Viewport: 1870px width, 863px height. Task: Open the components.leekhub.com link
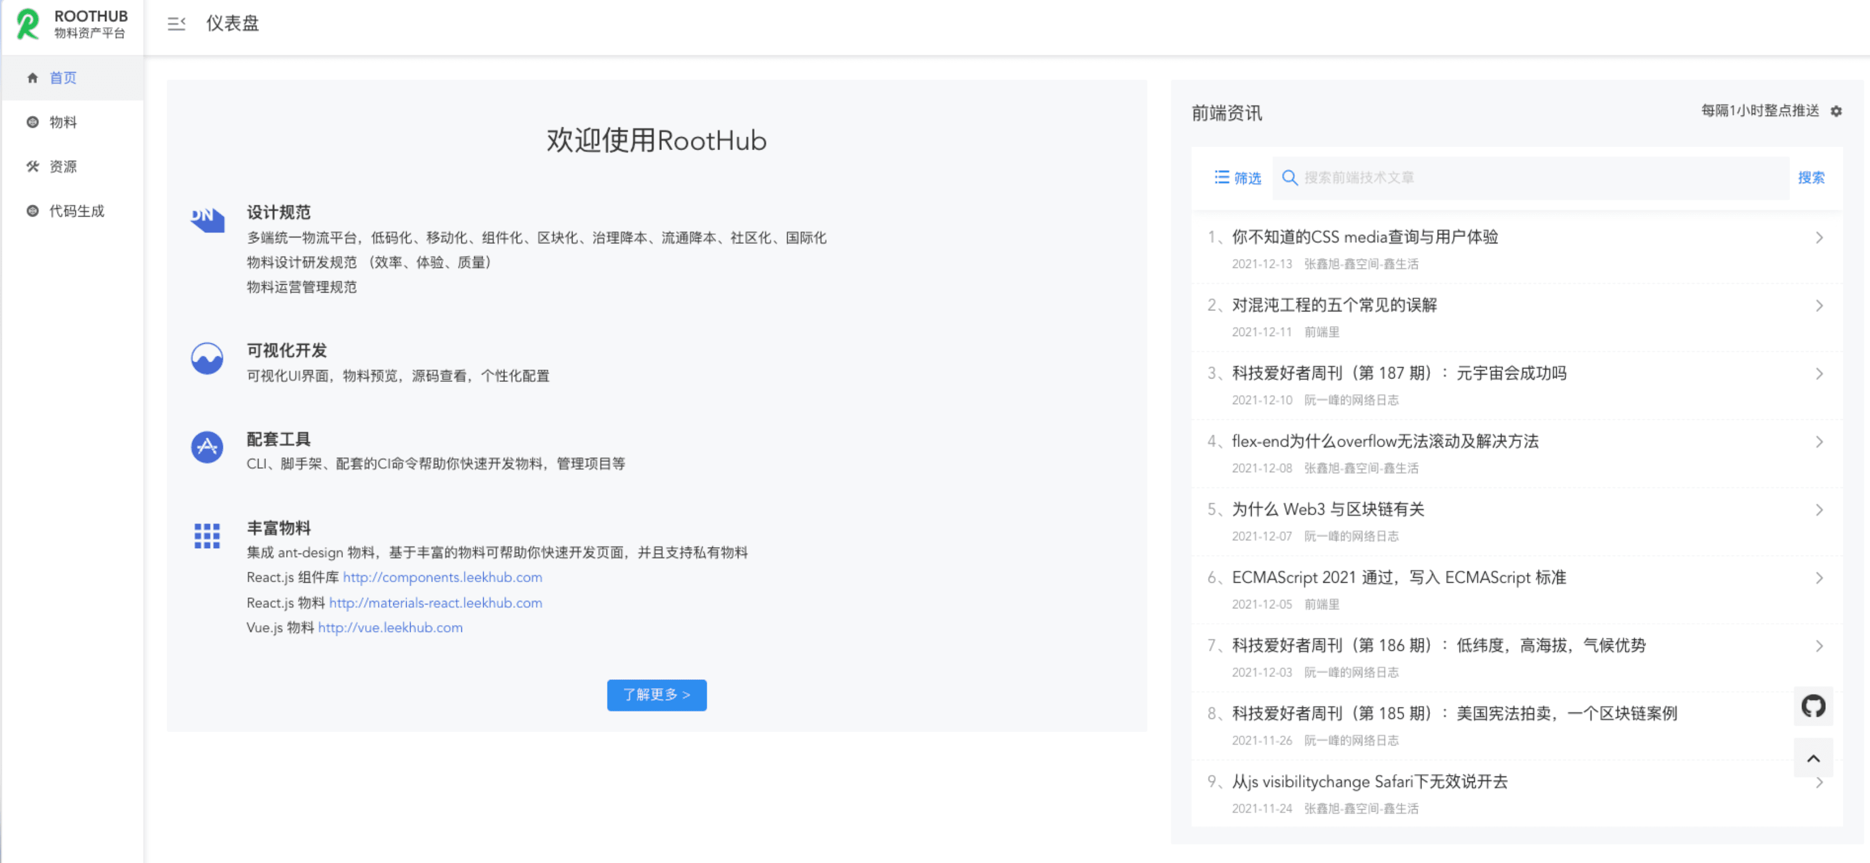point(442,577)
